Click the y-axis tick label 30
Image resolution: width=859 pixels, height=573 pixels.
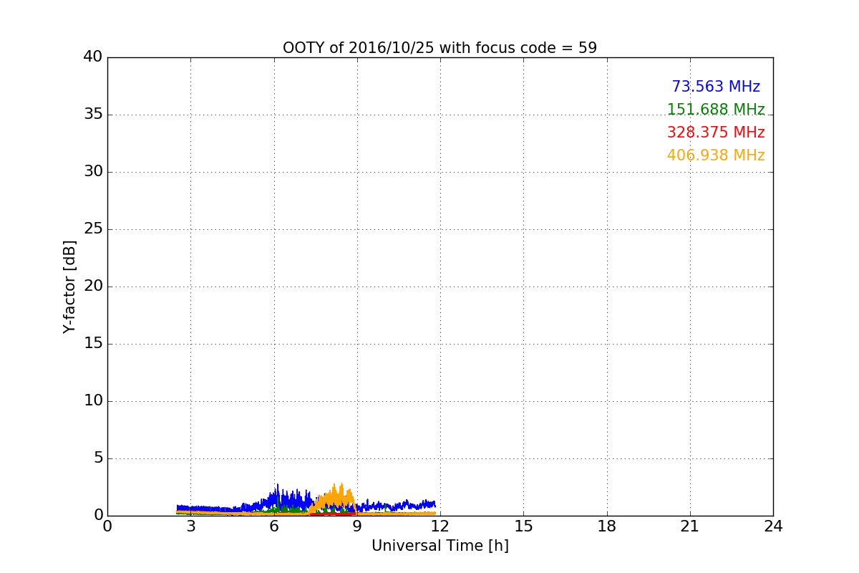(93, 172)
